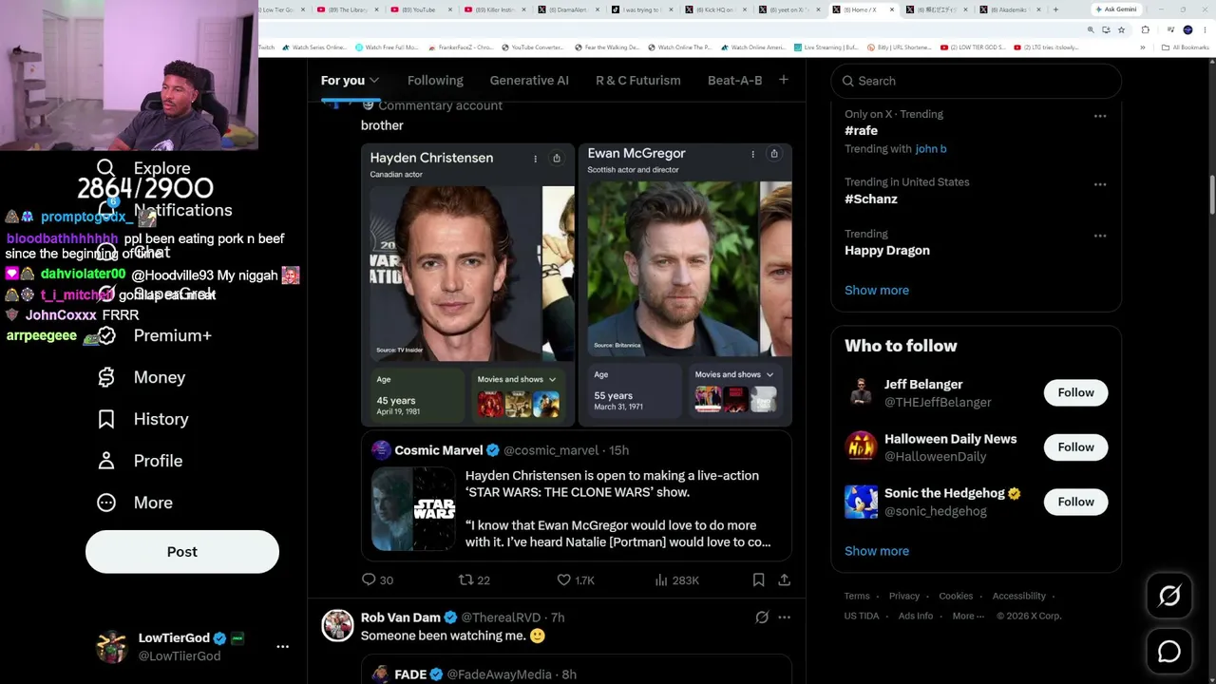Open History bookmark icon in sidebar
This screenshot has height=684, width=1216.
pyautogui.click(x=106, y=419)
